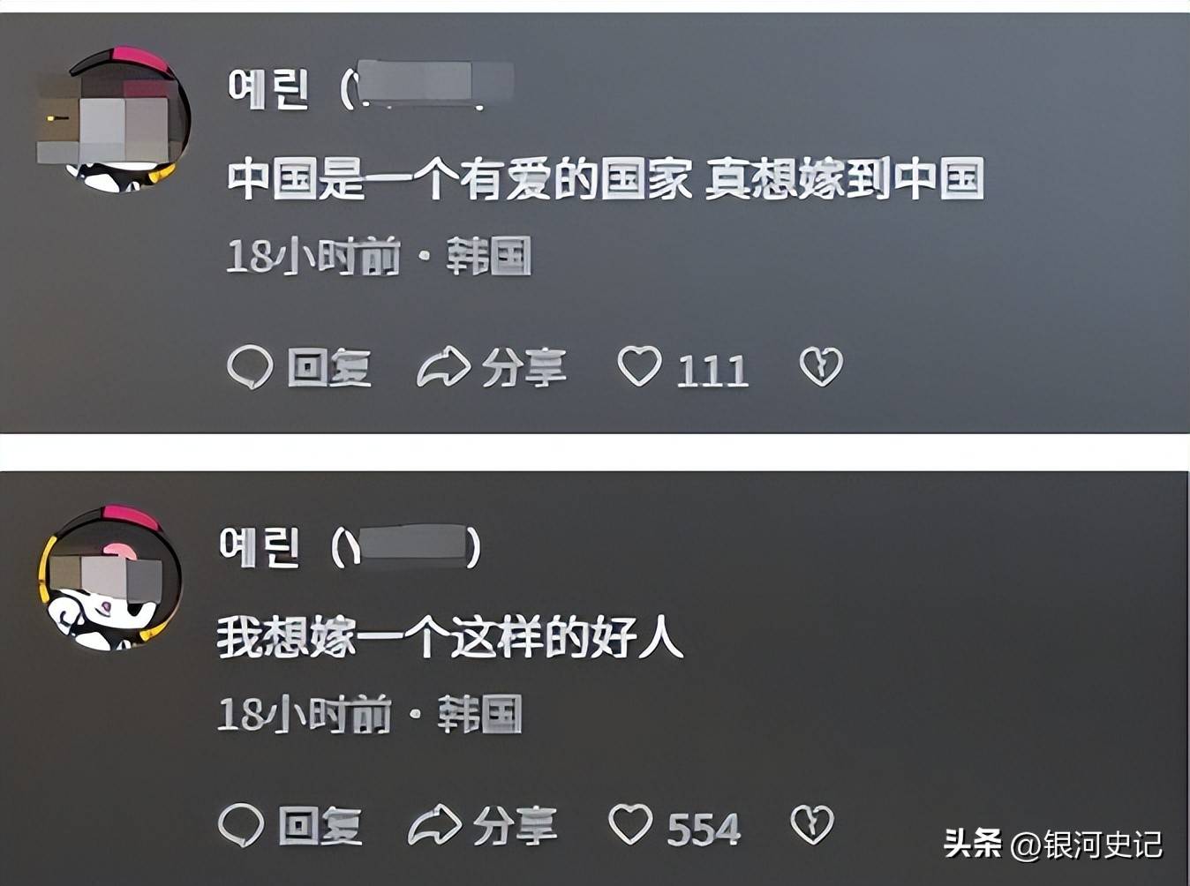Click the 111 like count
Screen dimensions: 1190x886
tap(712, 371)
